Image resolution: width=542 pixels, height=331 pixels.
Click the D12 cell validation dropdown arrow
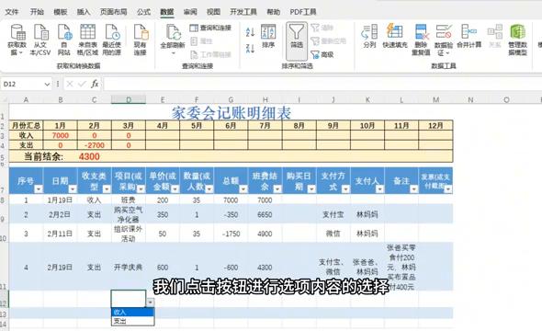tap(150, 302)
